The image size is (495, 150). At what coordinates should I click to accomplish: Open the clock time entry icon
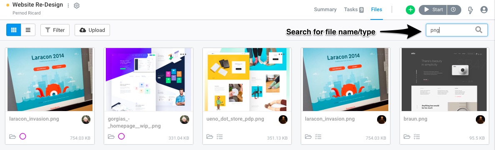point(454,10)
